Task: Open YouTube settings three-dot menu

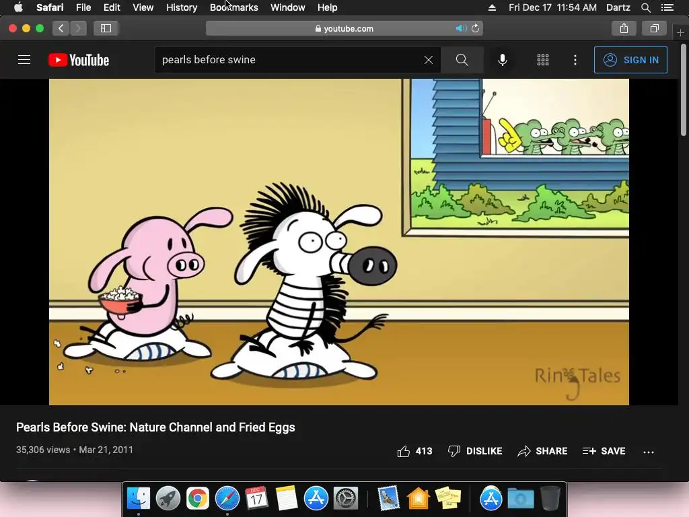Action: [575, 60]
